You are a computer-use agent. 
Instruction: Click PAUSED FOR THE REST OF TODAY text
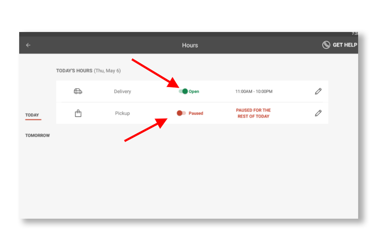click(x=253, y=113)
